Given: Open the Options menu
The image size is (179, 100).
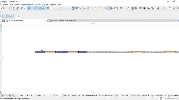Looking at the screenshot, I should point(38,4).
